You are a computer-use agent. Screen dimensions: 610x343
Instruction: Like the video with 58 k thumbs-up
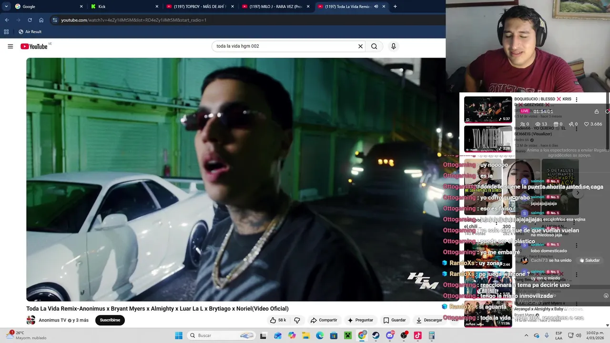[x=278, y=320]
